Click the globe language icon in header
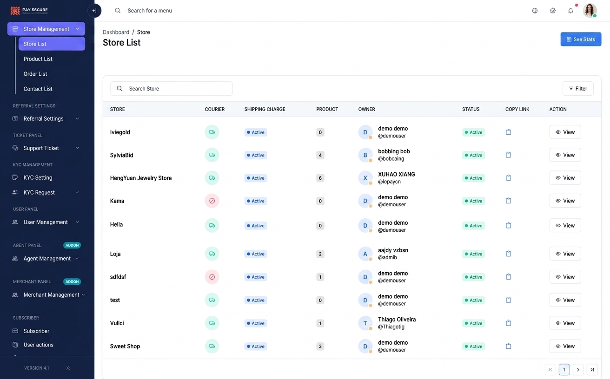The width and height of the screenshot is (610, 379). coord(535,11)
